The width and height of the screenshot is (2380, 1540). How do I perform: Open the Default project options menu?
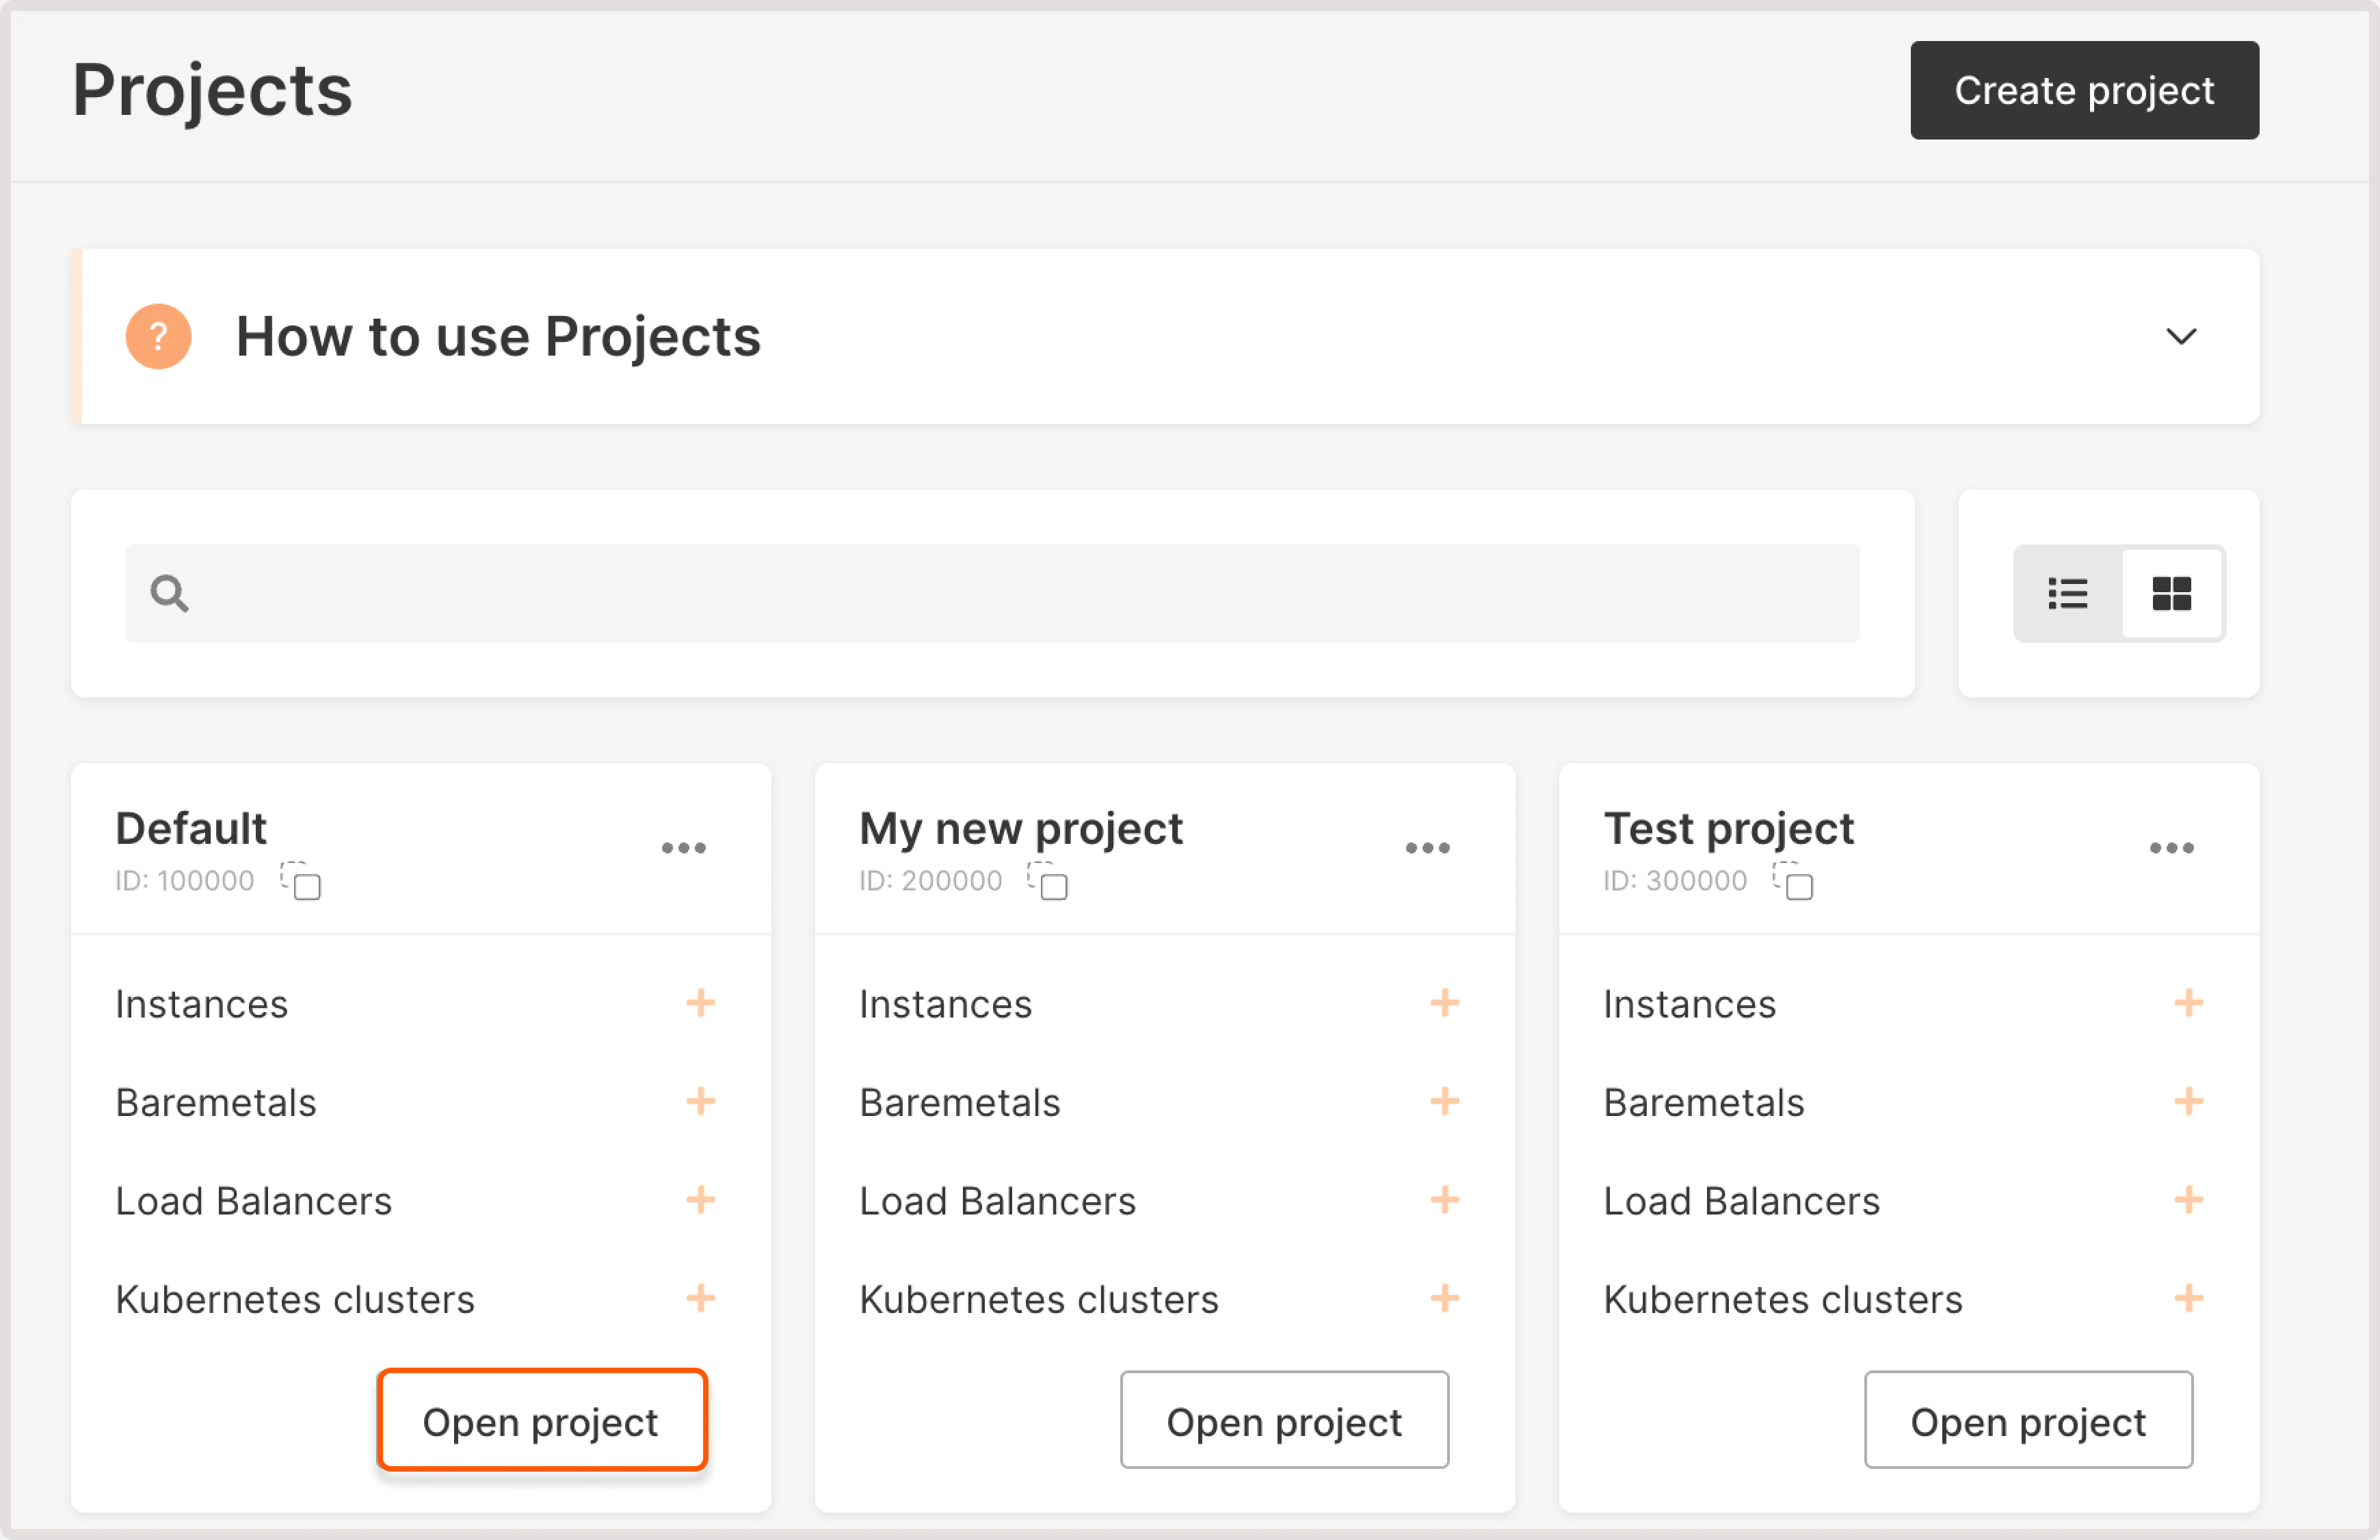(x=684, y=847)
